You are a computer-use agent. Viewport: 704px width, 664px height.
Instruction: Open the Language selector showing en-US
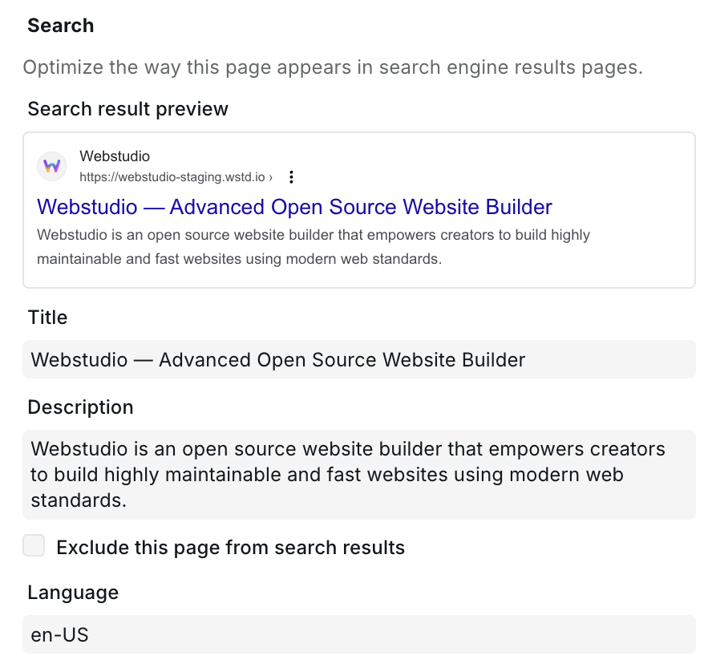coord(359,634)
